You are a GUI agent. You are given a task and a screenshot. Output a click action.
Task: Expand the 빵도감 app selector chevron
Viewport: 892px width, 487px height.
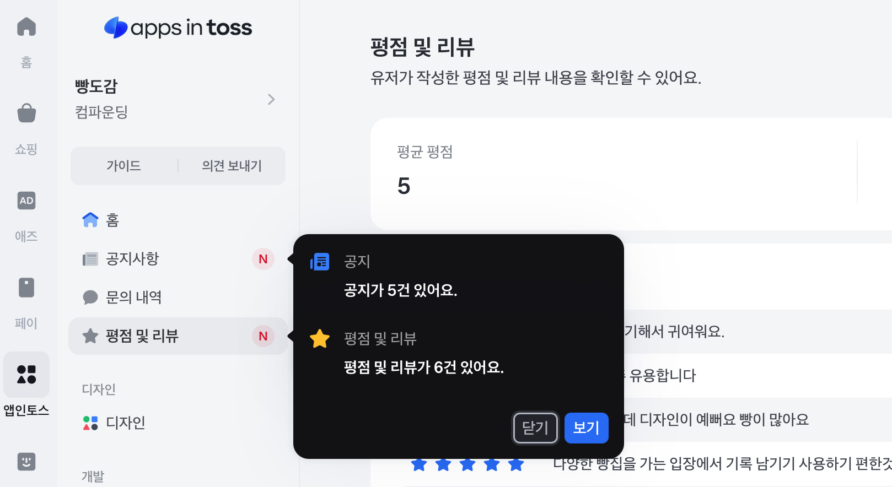coord(271,99)
